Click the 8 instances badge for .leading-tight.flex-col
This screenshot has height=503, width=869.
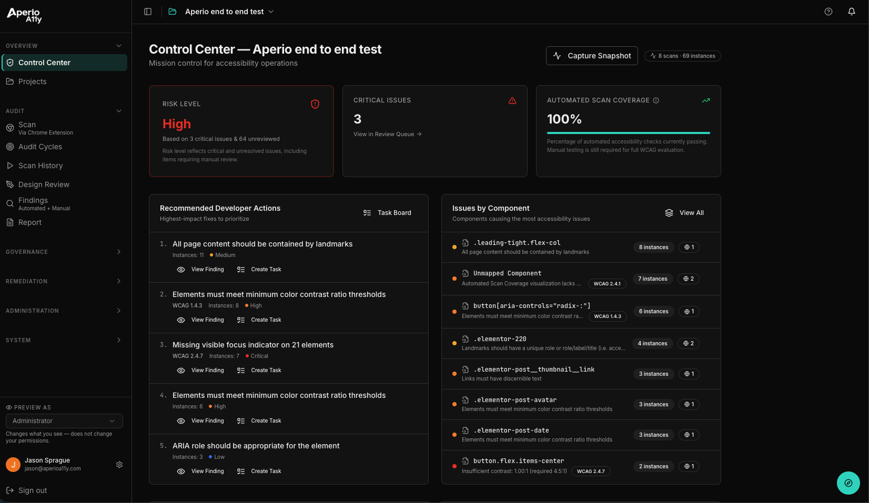654,247
